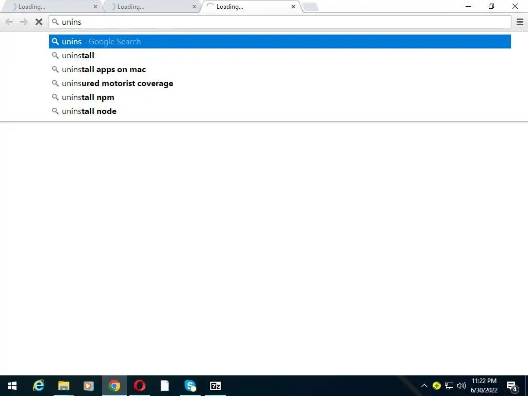
Task: Stop loading with the X button
Action: [39, 22]
